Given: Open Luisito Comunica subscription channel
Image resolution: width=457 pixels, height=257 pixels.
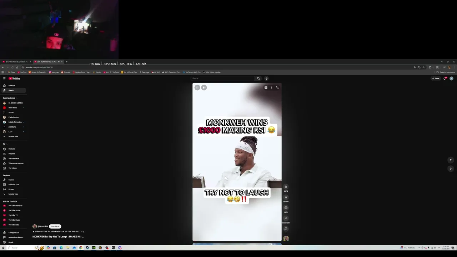Looking at the screenshot, I should point(13,122).
